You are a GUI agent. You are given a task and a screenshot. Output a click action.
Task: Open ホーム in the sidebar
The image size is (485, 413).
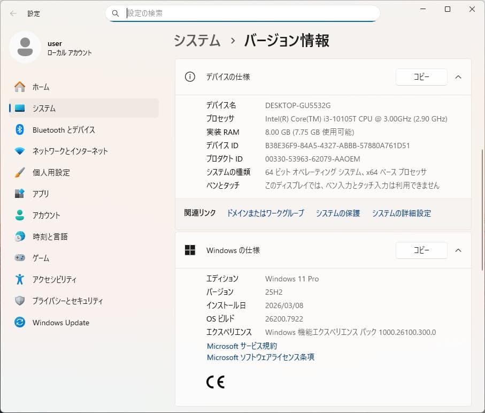click(84, 87)
